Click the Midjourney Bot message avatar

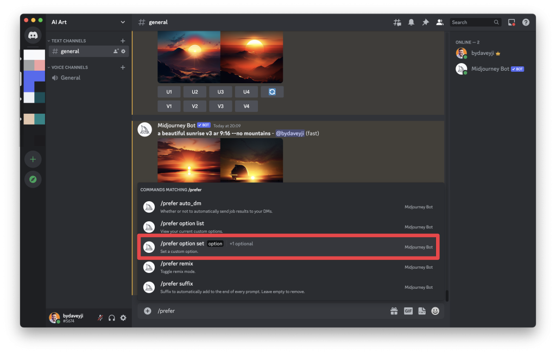(144, 130)
